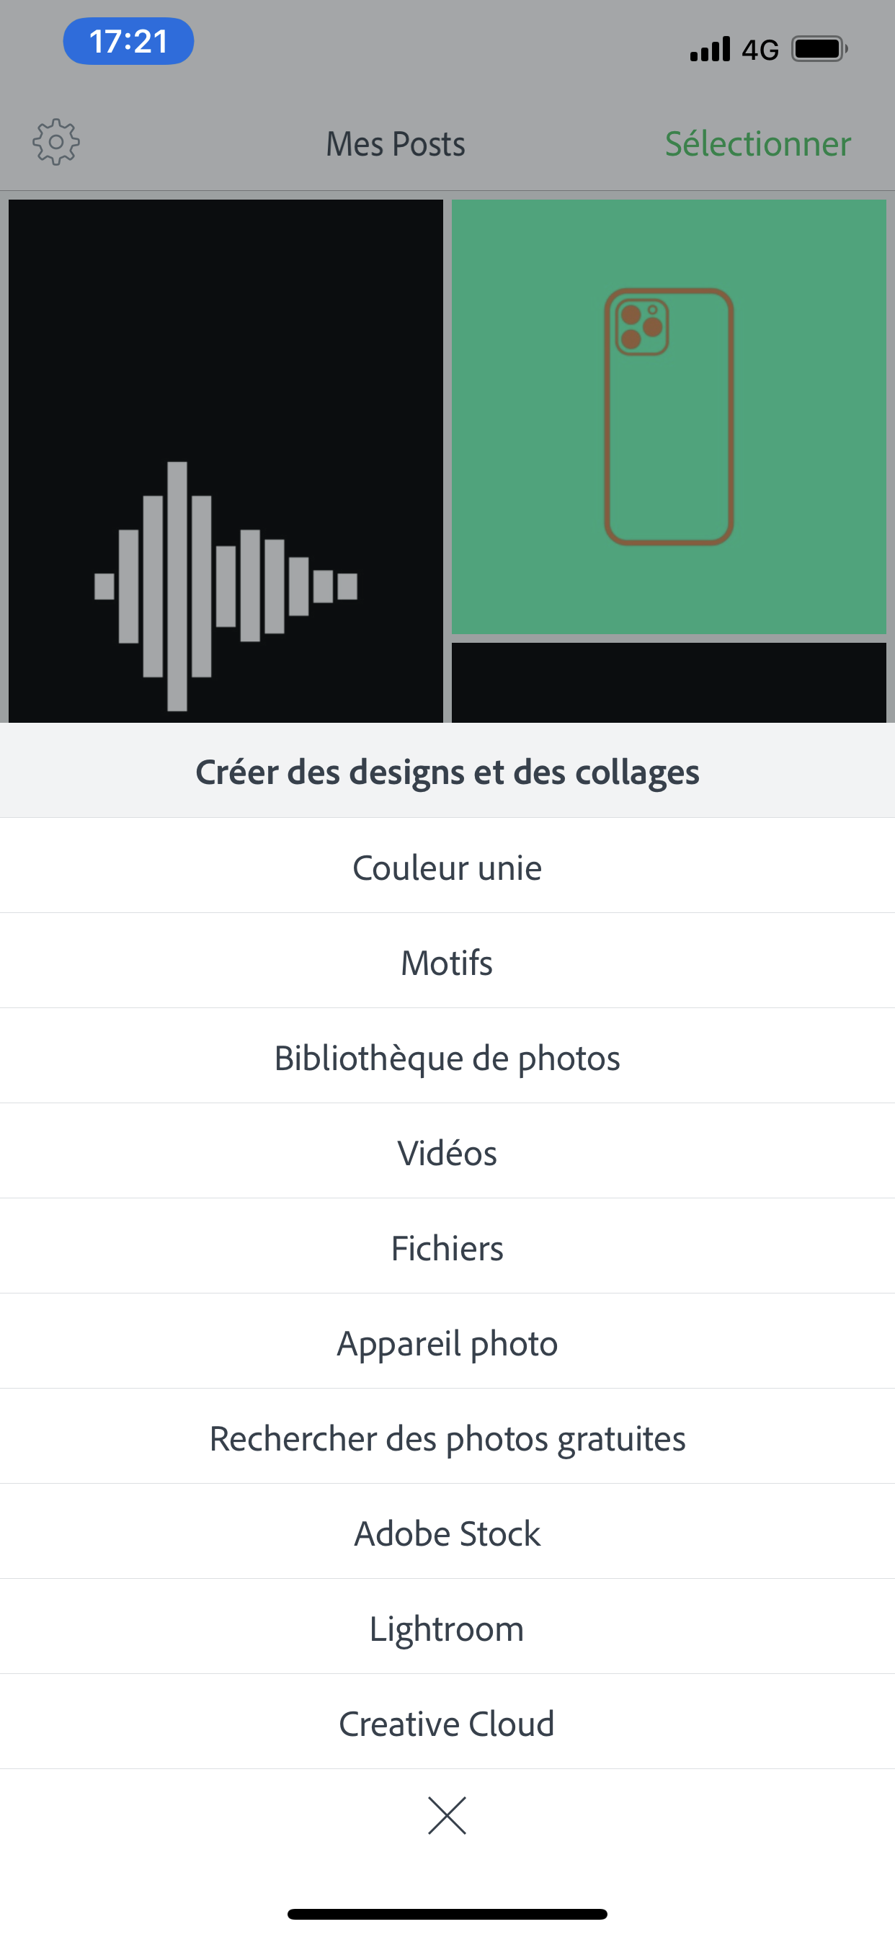Open Creative Cloud files
This screenshot has height=1937, width=895.
[x=447, y=1724]
